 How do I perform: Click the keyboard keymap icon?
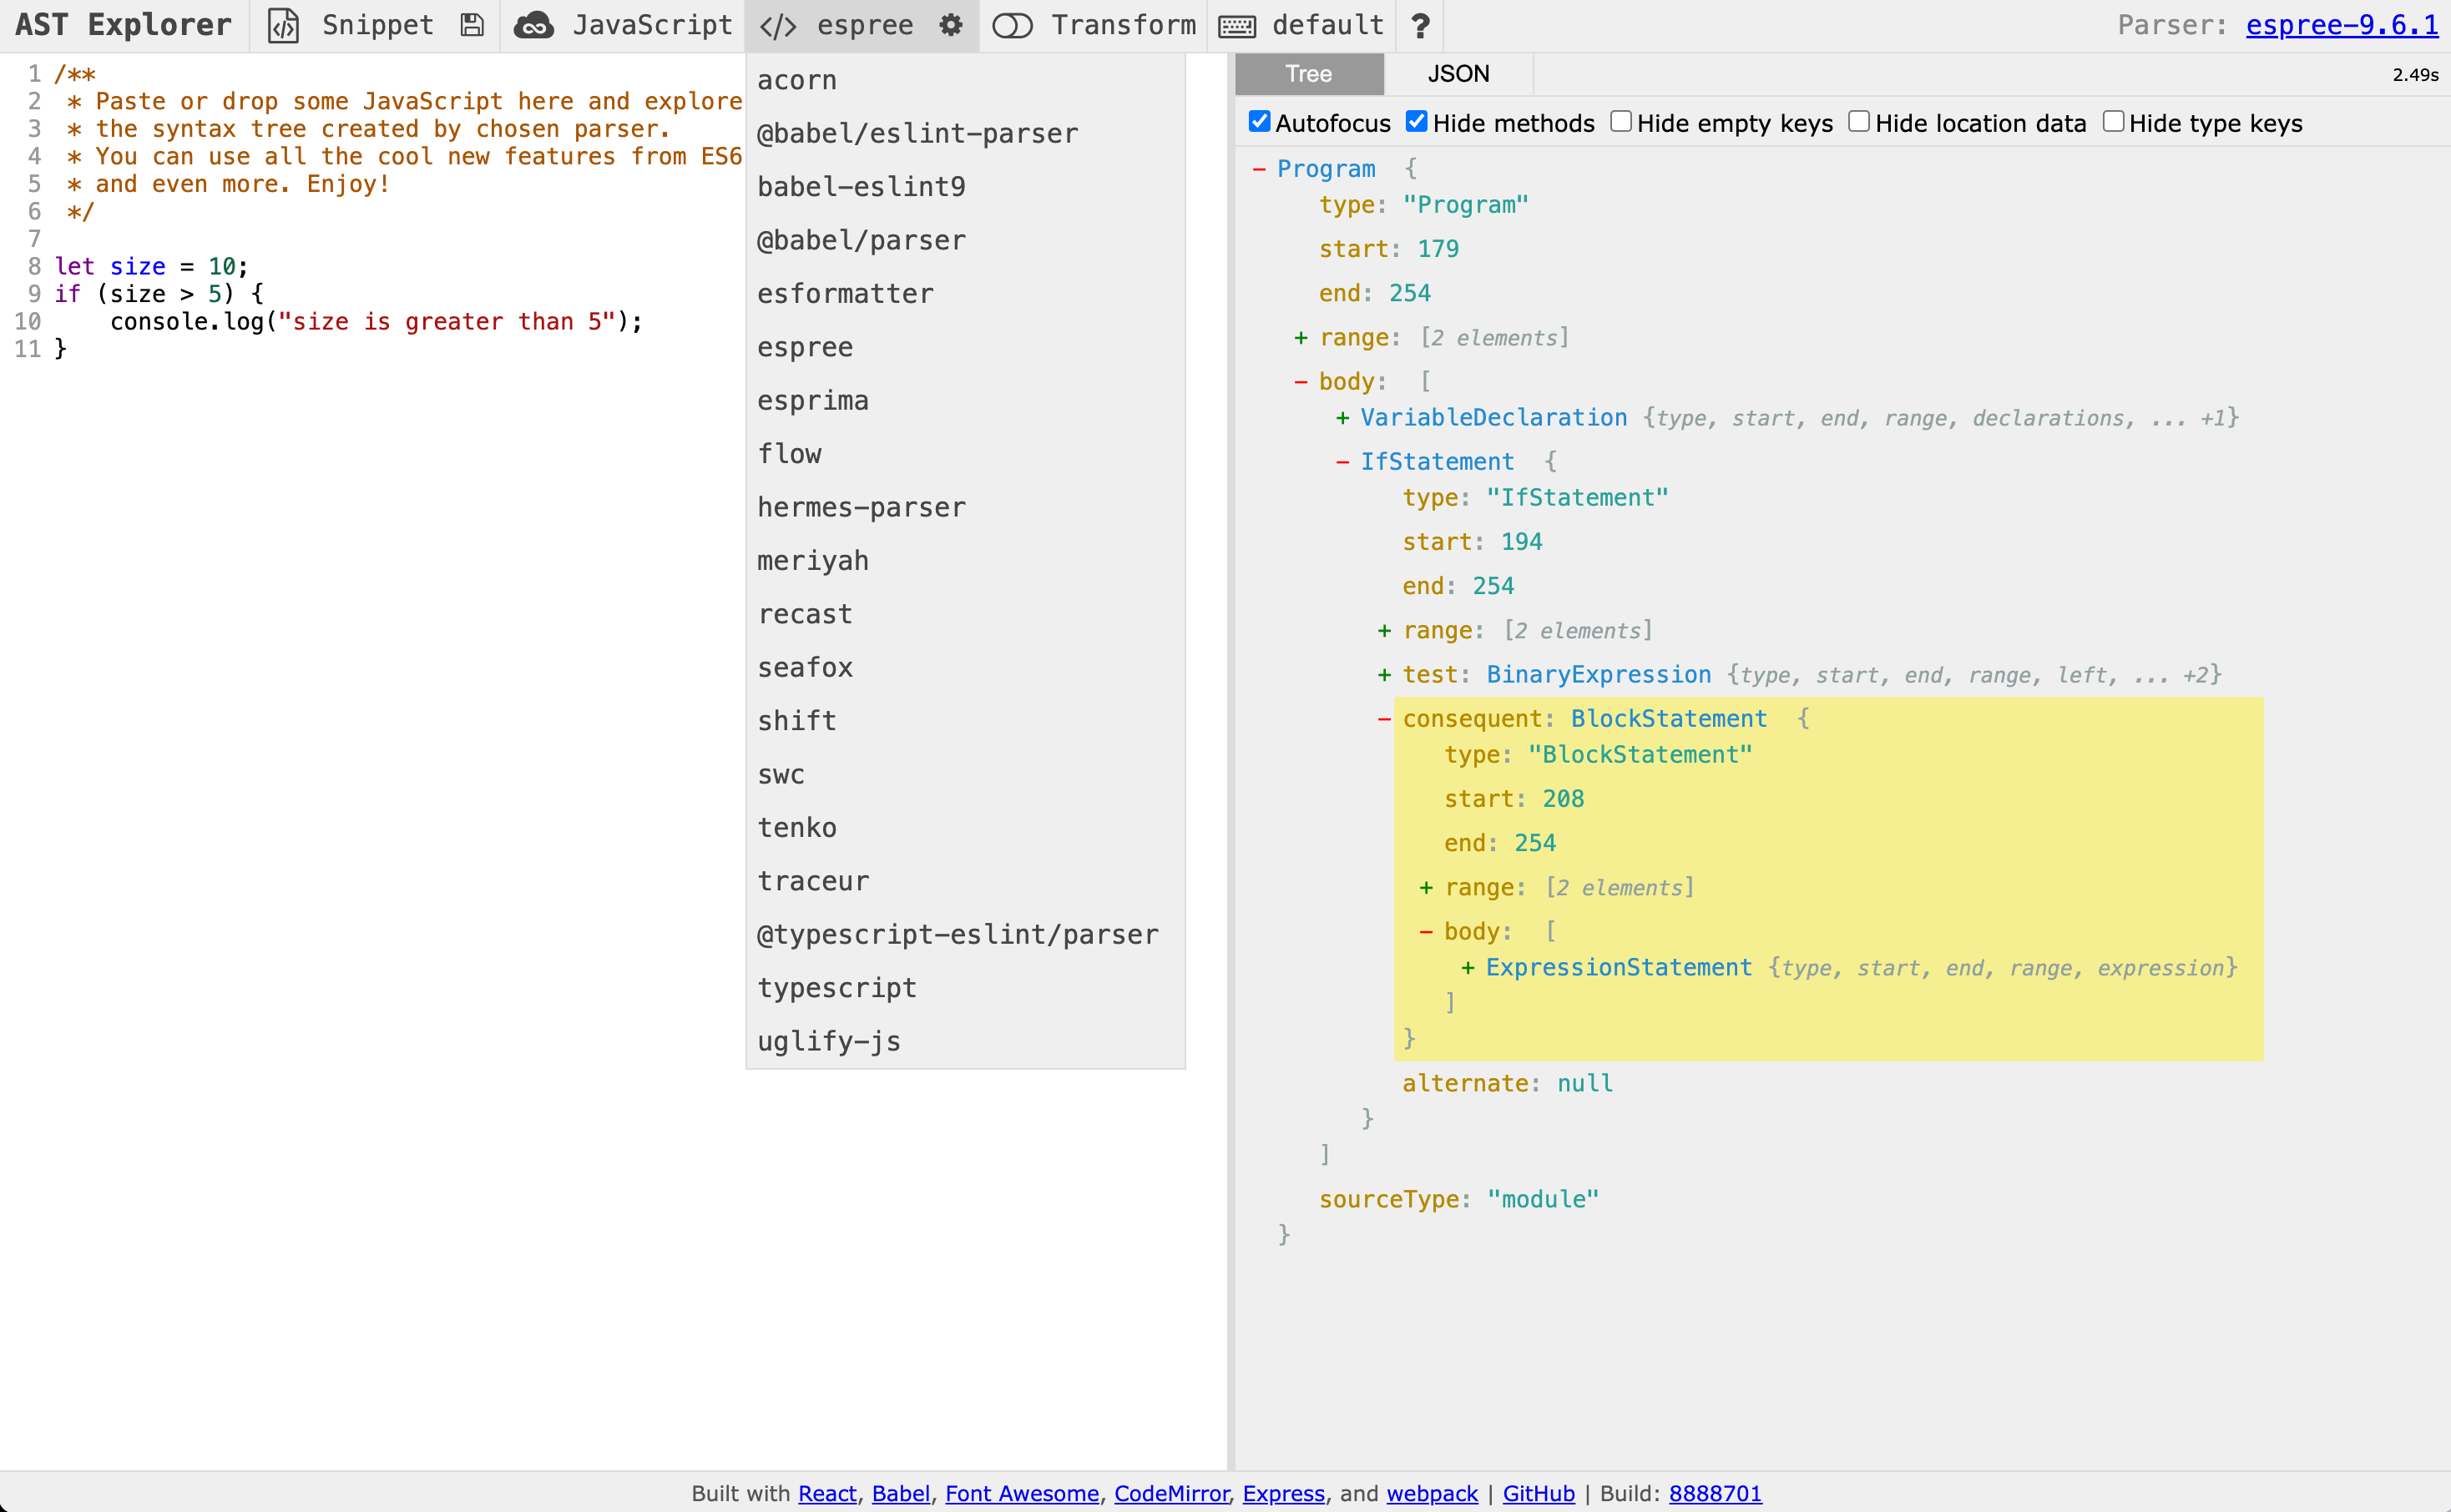1236,25
